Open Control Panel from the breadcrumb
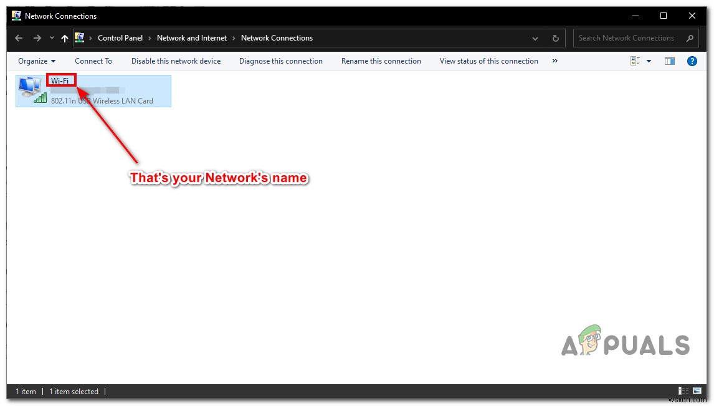 pos(120,37)
